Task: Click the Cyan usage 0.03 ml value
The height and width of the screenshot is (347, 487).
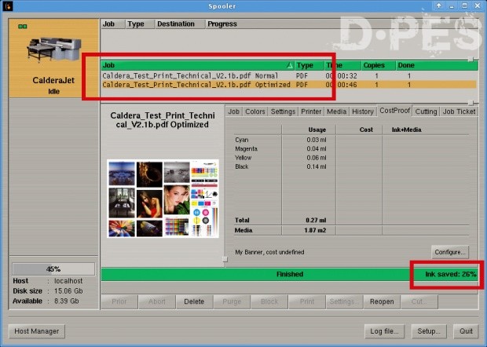Action: pos(317,140)
